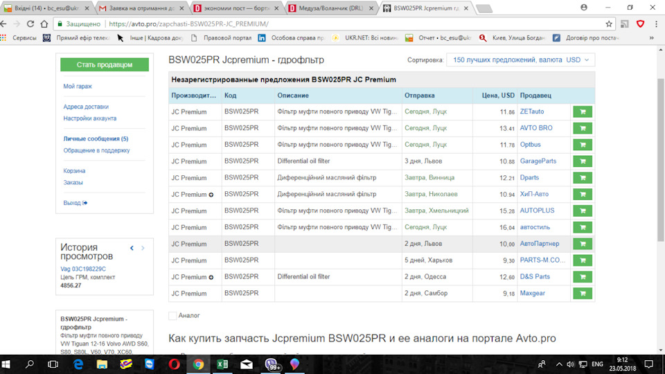Viewport: 665px width, 374px height.
Task: Click the Стать продавцом button
Action: click(105, 64)
